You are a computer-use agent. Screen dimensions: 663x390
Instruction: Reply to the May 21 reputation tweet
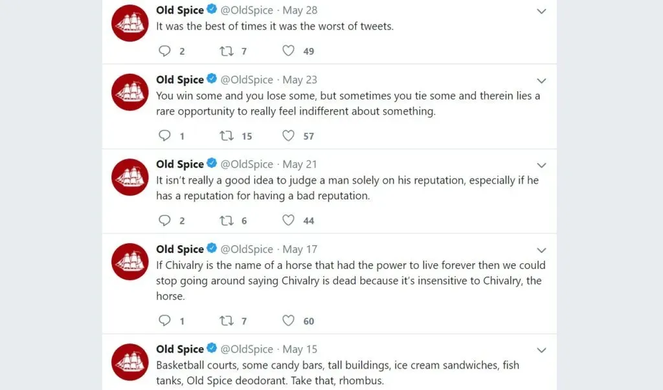[164, 221]
